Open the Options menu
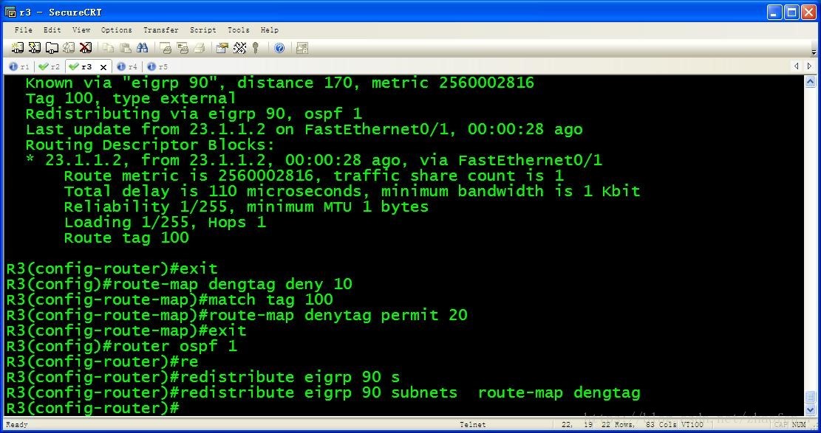The width and height of the screenshot is (821, 433). pos(116,30)
